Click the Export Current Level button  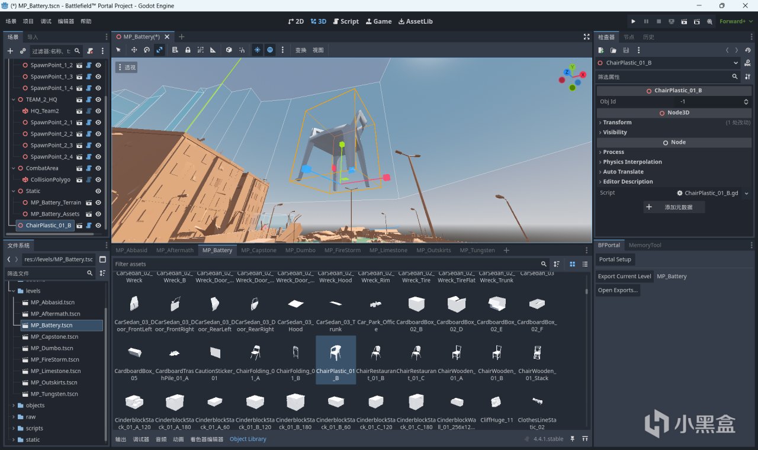click(x=624, y=277)
